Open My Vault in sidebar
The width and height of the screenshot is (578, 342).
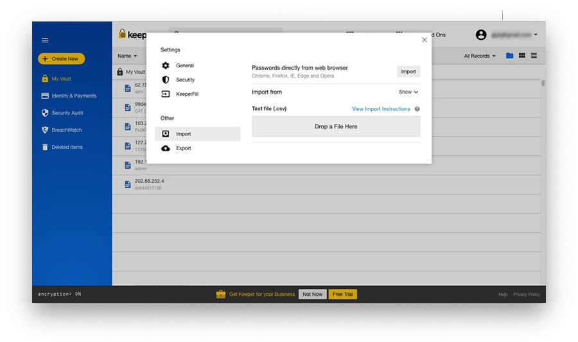[61, 79]
